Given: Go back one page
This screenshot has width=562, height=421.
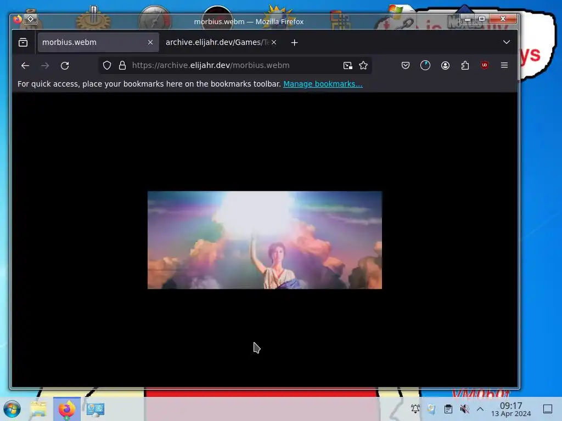Looking at the screenshot, I should click(25, 66).
